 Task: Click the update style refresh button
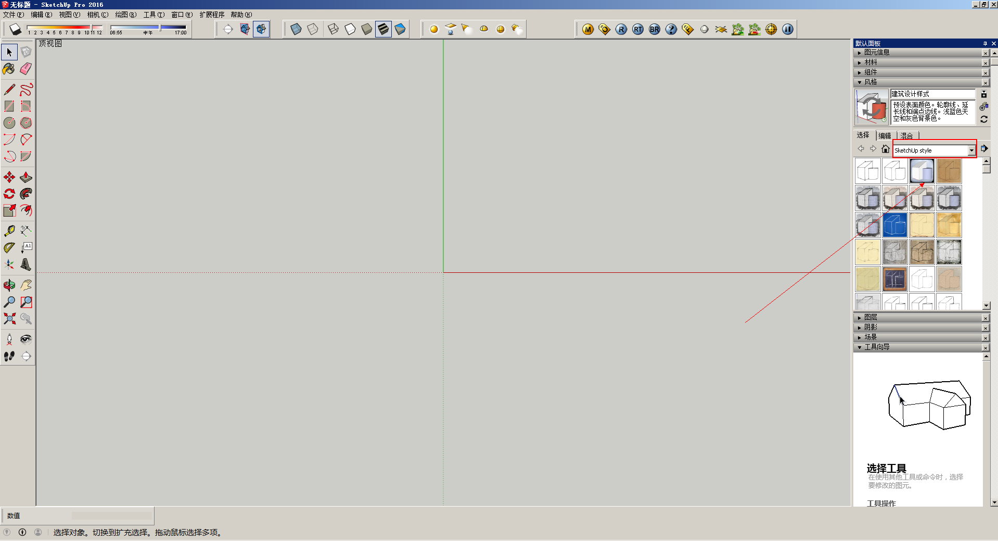[x=984, y=119]
